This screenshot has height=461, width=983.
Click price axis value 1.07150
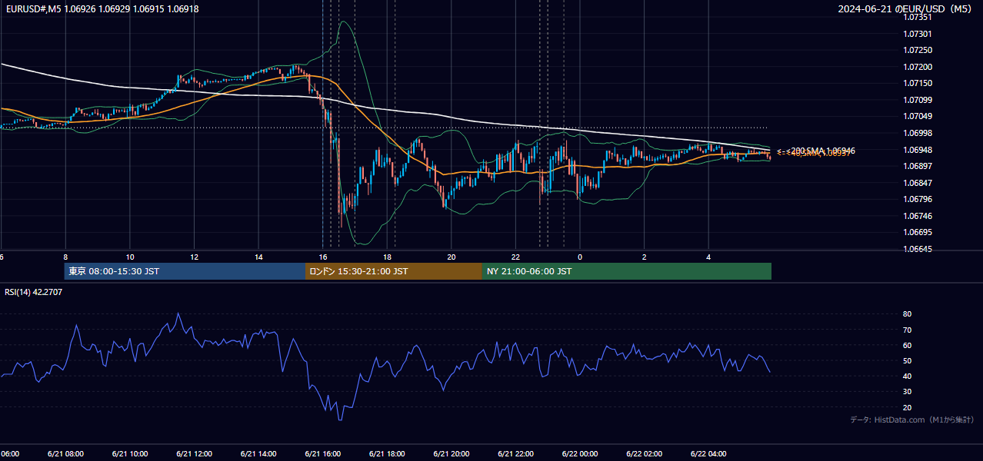[x=918, y=84]
